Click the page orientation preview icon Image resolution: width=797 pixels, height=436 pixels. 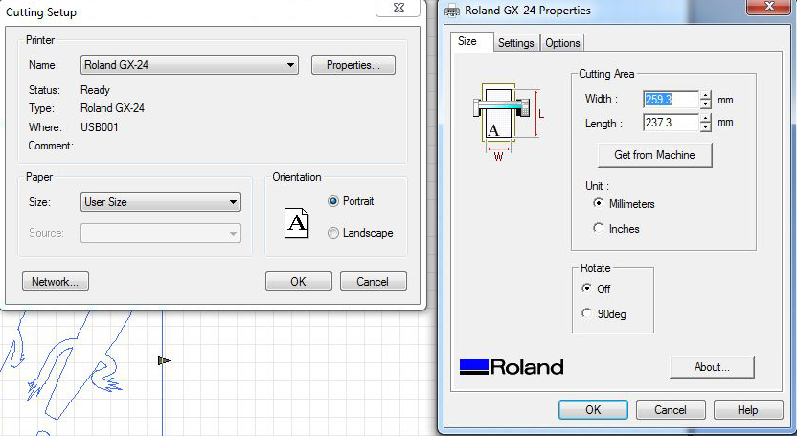[296, 222]
